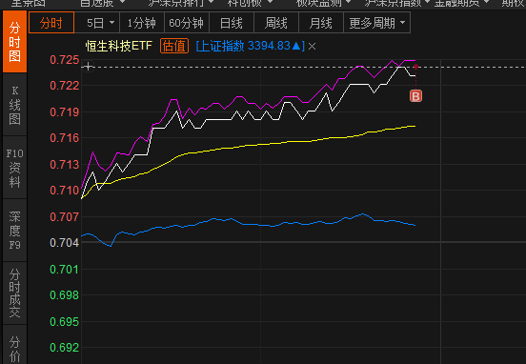
Task: Show the 周线 weekly chart
Action: tap(276, 23)
